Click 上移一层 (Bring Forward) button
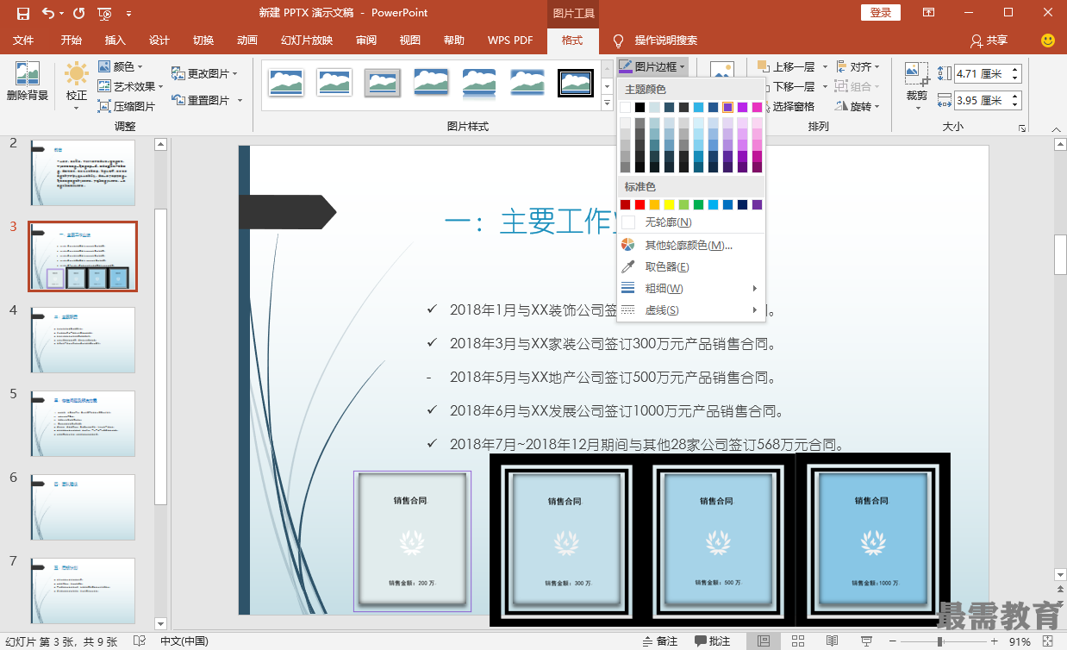 tap(785, 66)
